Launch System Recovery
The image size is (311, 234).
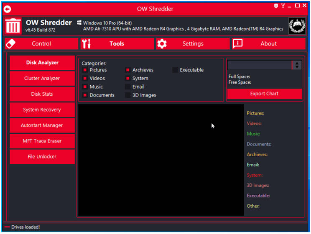[42, 109]
